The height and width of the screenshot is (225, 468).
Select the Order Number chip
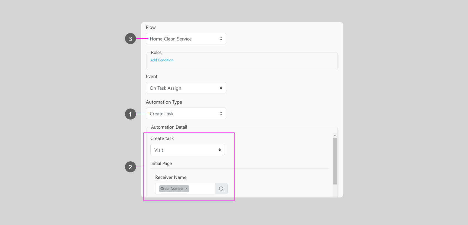click(172, 189)
